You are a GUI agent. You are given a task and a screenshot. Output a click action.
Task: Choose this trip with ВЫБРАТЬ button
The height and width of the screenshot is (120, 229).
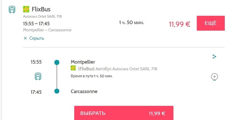(124, 113)
